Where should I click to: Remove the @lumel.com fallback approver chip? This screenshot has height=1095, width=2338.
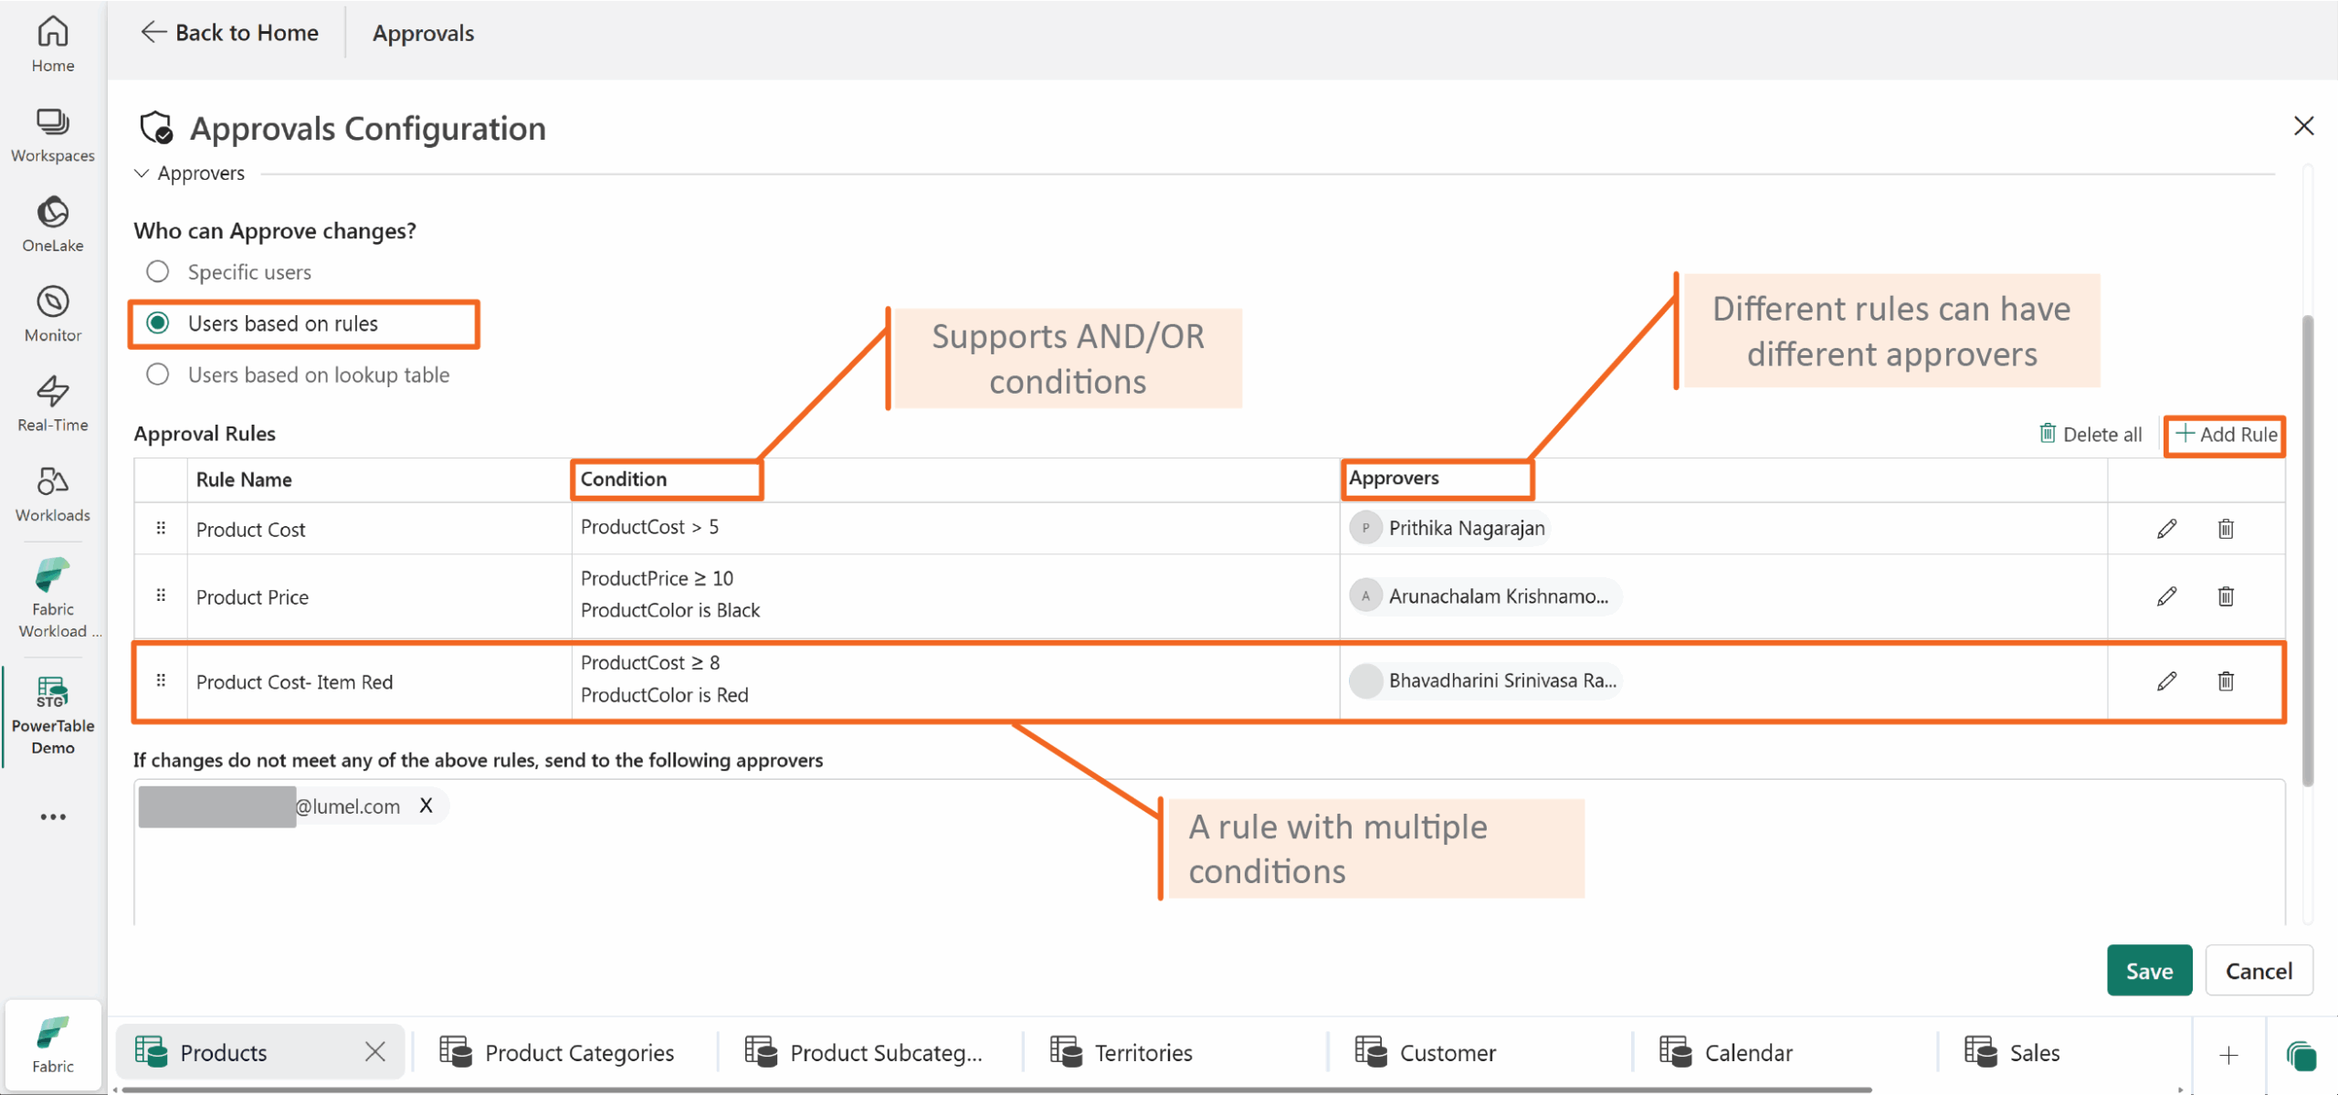[x=426, y=805]
